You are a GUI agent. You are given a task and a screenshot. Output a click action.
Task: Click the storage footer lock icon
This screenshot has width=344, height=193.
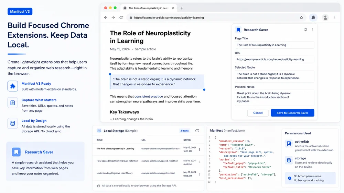click(98, 185)
